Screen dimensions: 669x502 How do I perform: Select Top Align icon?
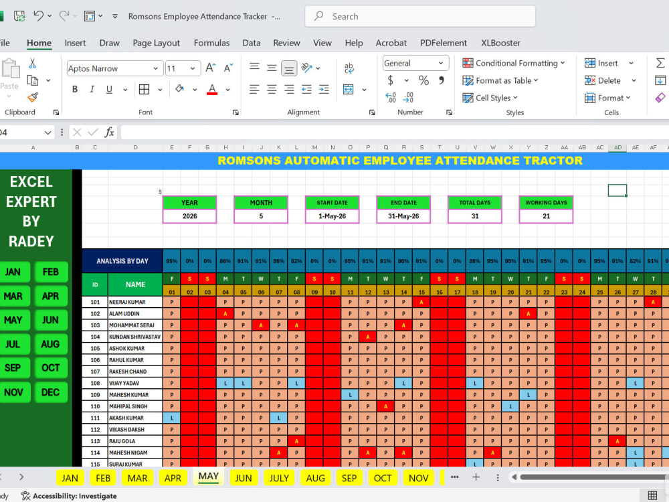click(254, 68)
